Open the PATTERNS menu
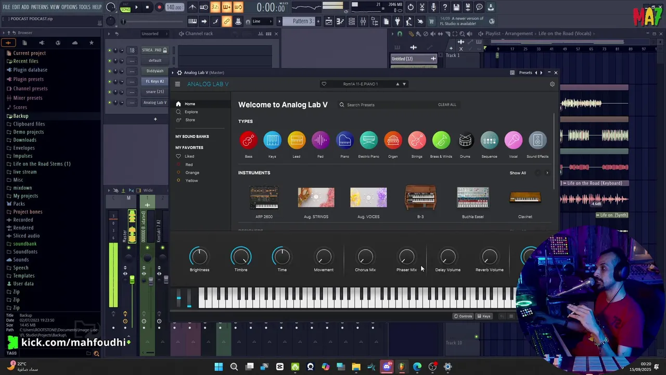 point(40,7)
